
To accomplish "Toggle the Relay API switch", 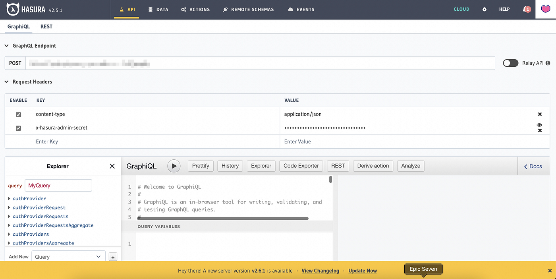I will click(511, 63).
